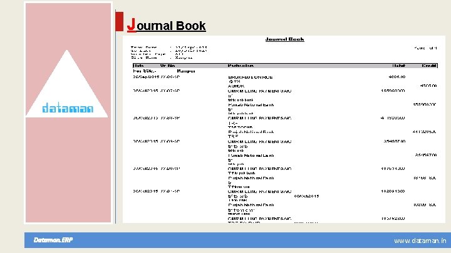The height and width of the screenshot is (253, 451).
Task: Click the journal report page thumbnail
Action: pyautogui.click(x=284, y=129)
